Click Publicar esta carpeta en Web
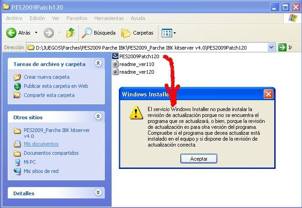302x208 pixels. point(56,86)
